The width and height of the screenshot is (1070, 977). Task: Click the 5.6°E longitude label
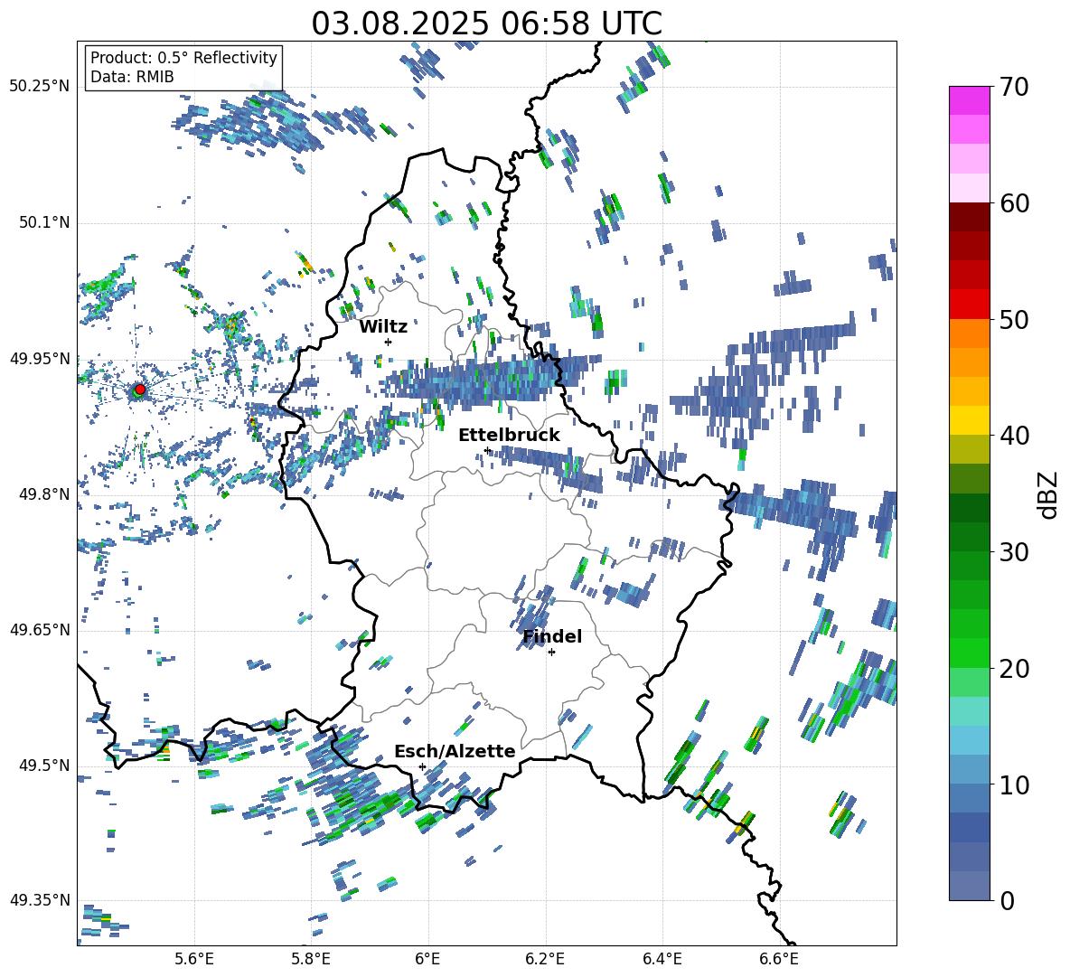pos(194,959)
